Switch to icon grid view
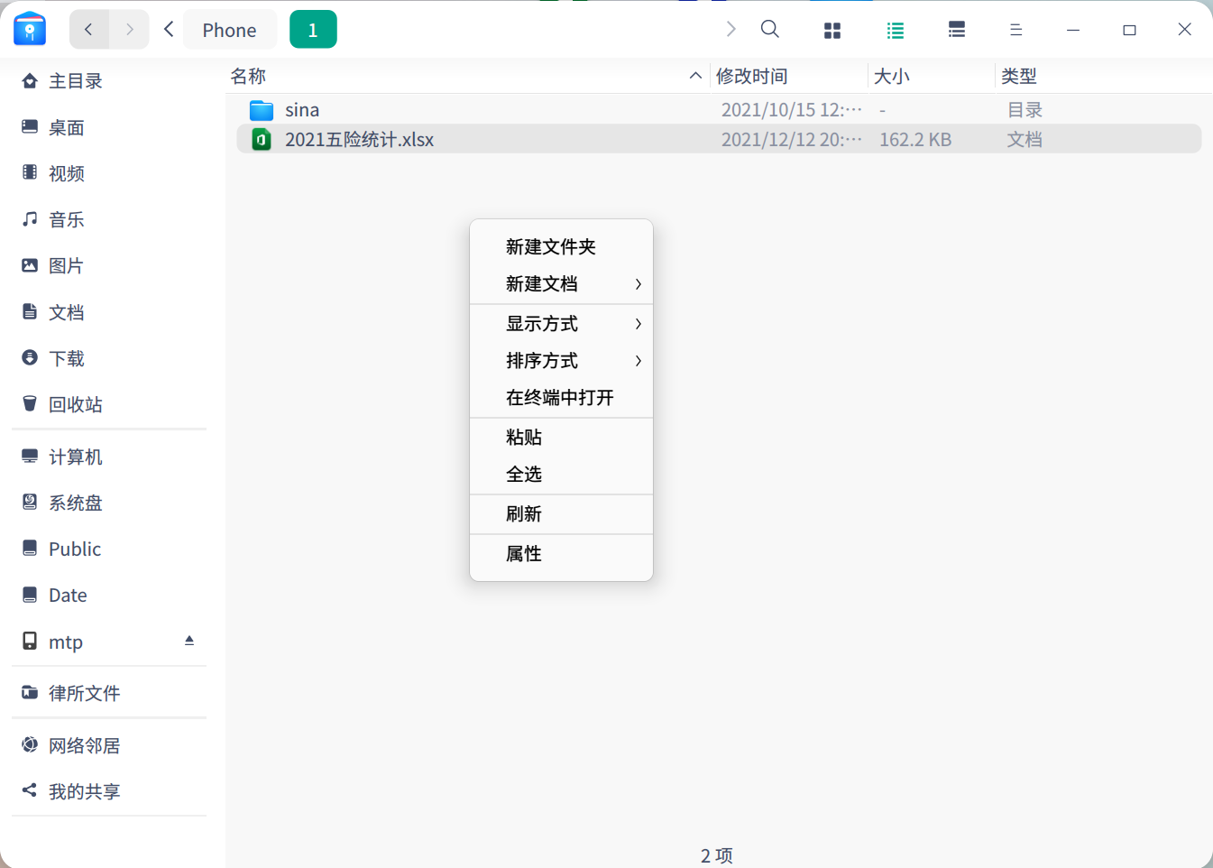 click(832, 31)
